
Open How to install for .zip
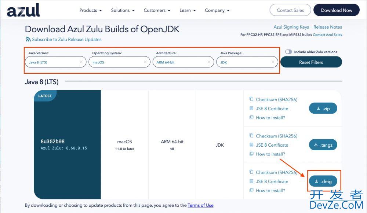[x=270, y=118]
